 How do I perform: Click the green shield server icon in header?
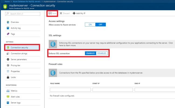(x=5, y=6)
